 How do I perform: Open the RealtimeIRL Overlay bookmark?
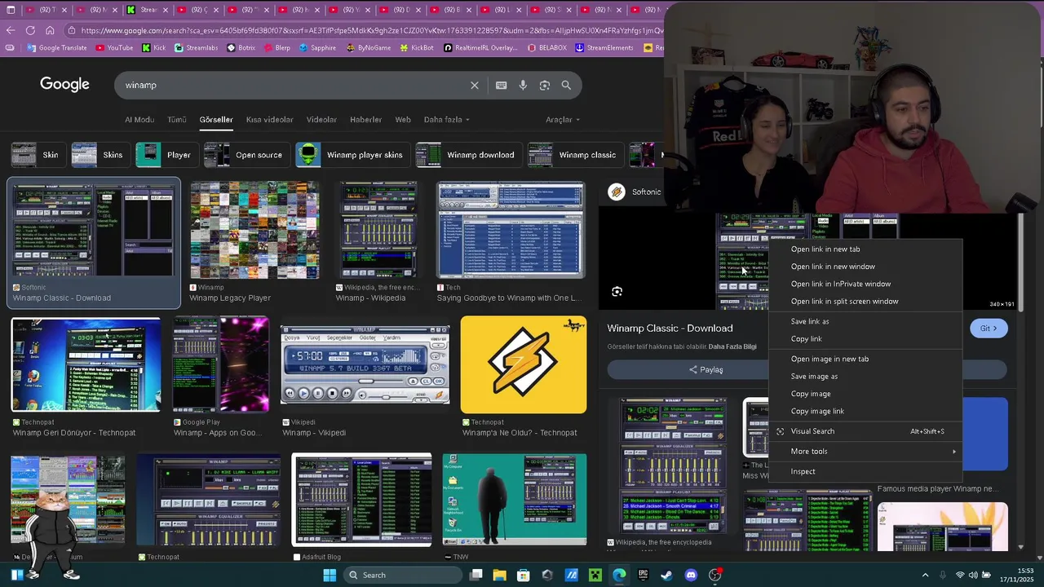481,47
